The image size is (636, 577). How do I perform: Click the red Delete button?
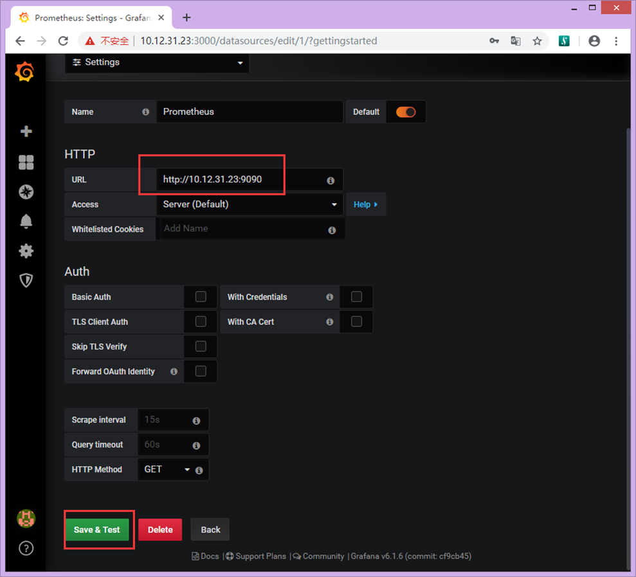pos(160,529)
